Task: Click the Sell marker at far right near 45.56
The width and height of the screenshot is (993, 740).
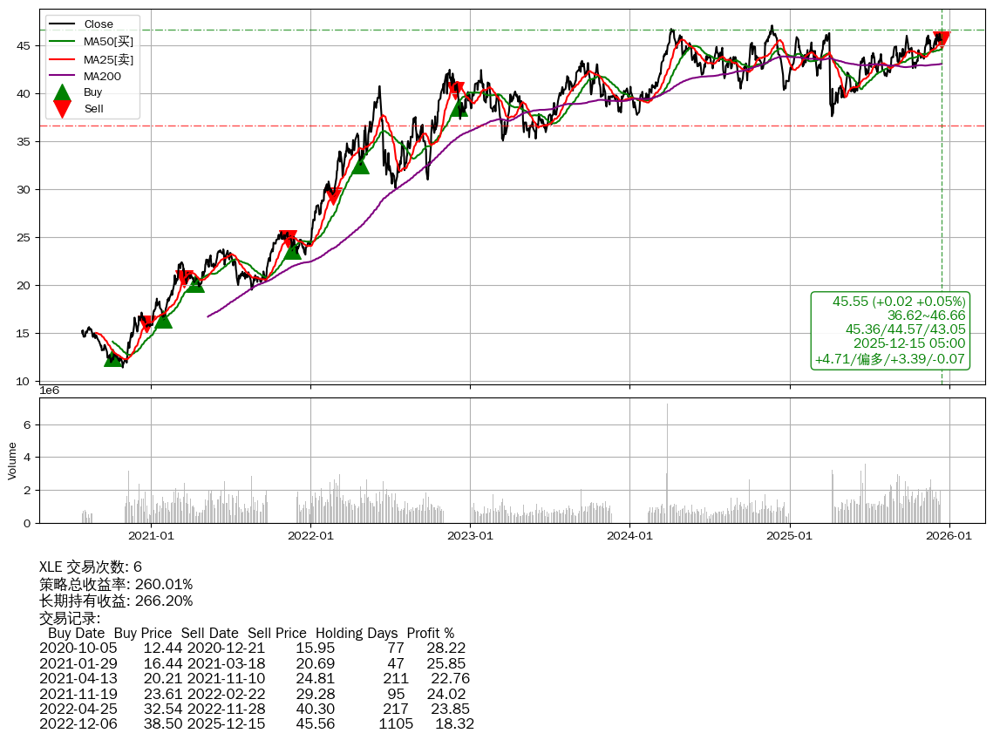Action: pyautogui.click(x=941, y=39)
